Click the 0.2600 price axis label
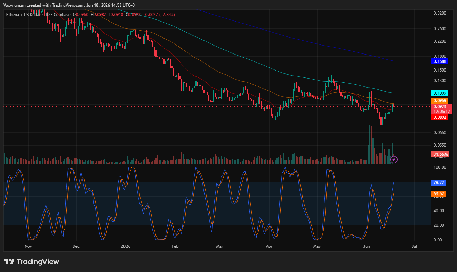 click(440, 29)
